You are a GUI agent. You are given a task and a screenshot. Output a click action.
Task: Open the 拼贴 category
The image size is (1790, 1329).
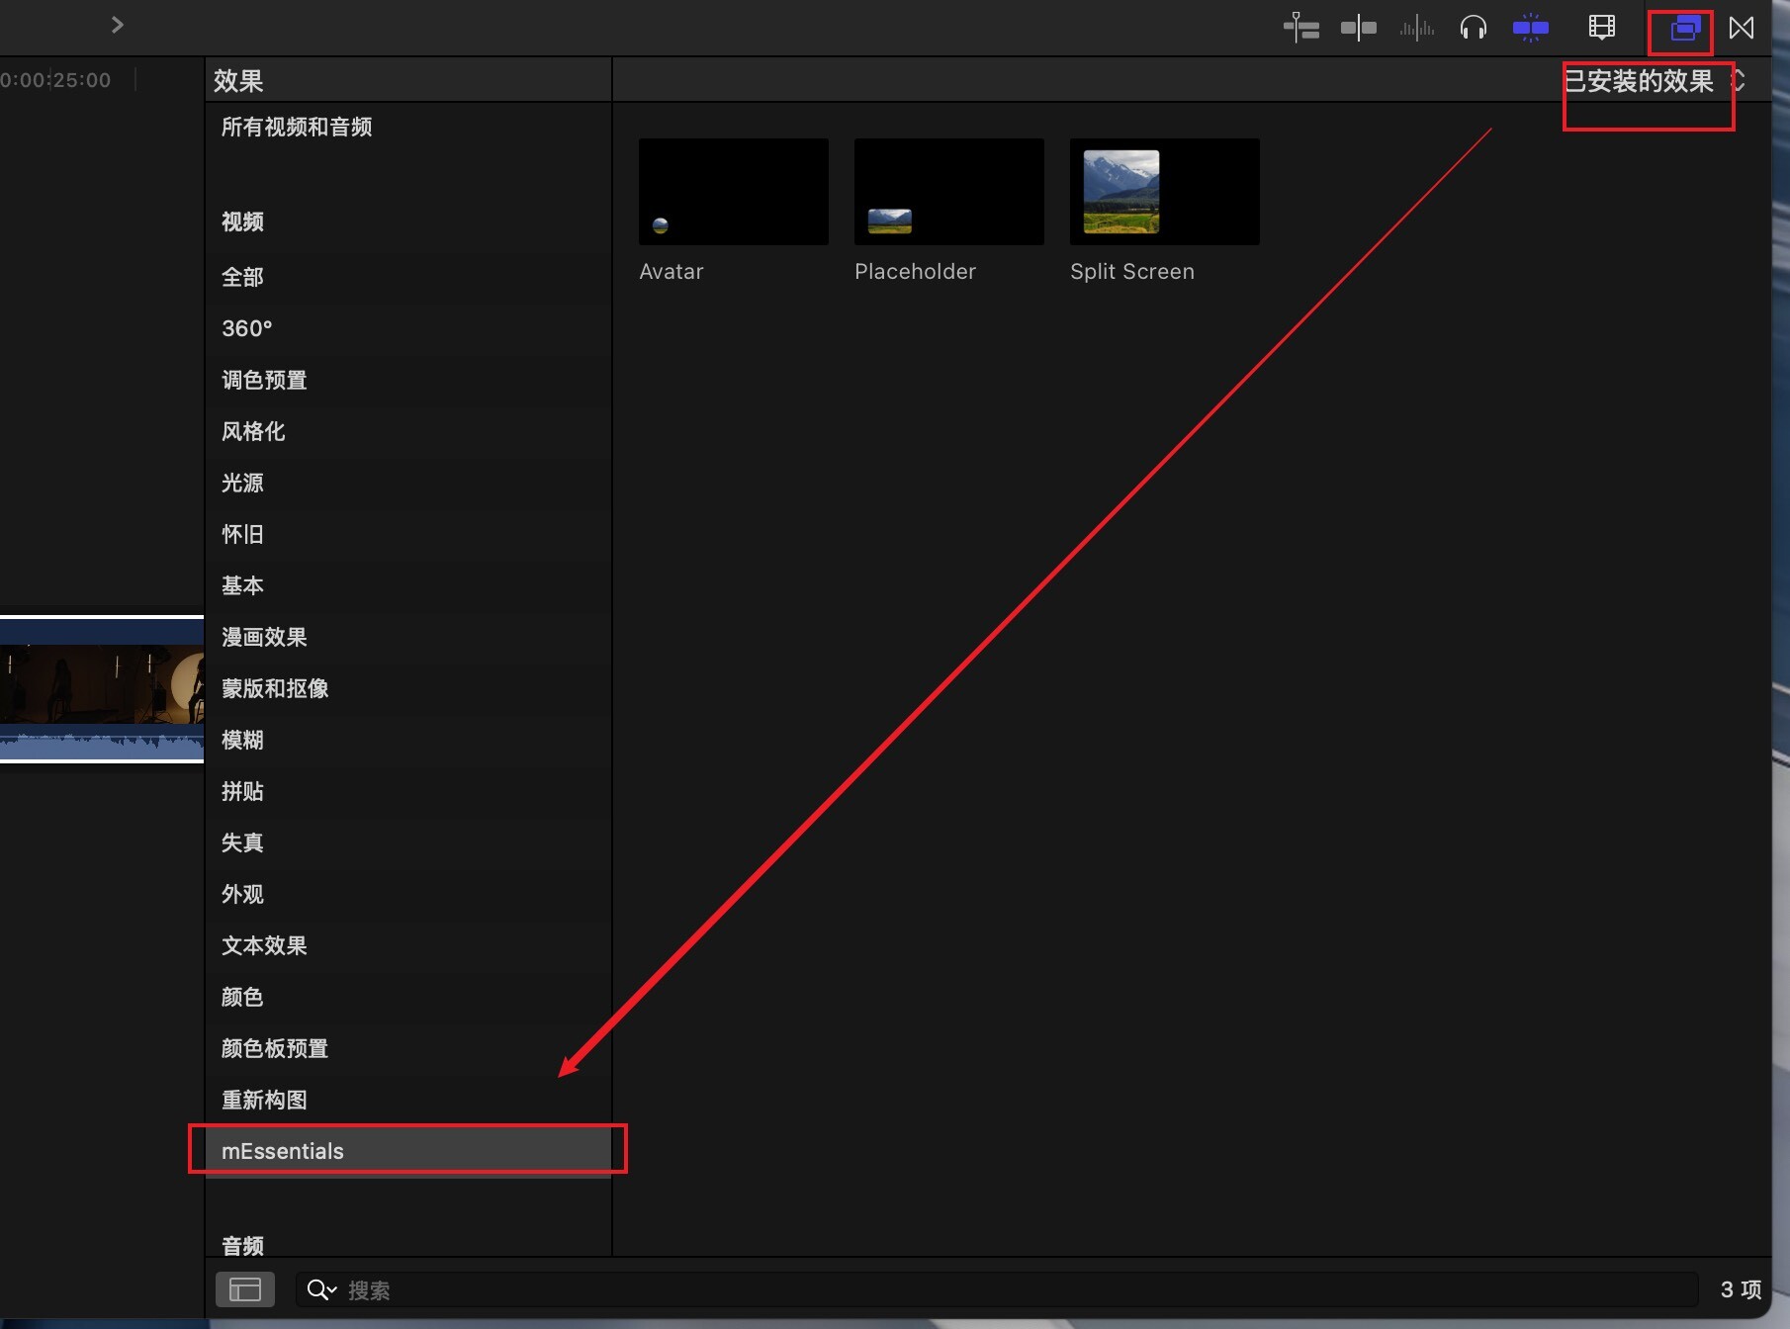pos(408,791)
